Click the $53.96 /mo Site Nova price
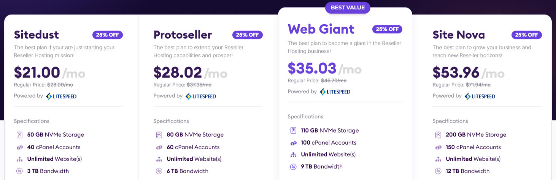556x180 pixels. pos(469,73)
